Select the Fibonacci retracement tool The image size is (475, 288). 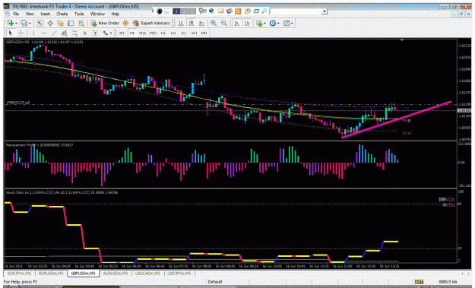[74, 33]
